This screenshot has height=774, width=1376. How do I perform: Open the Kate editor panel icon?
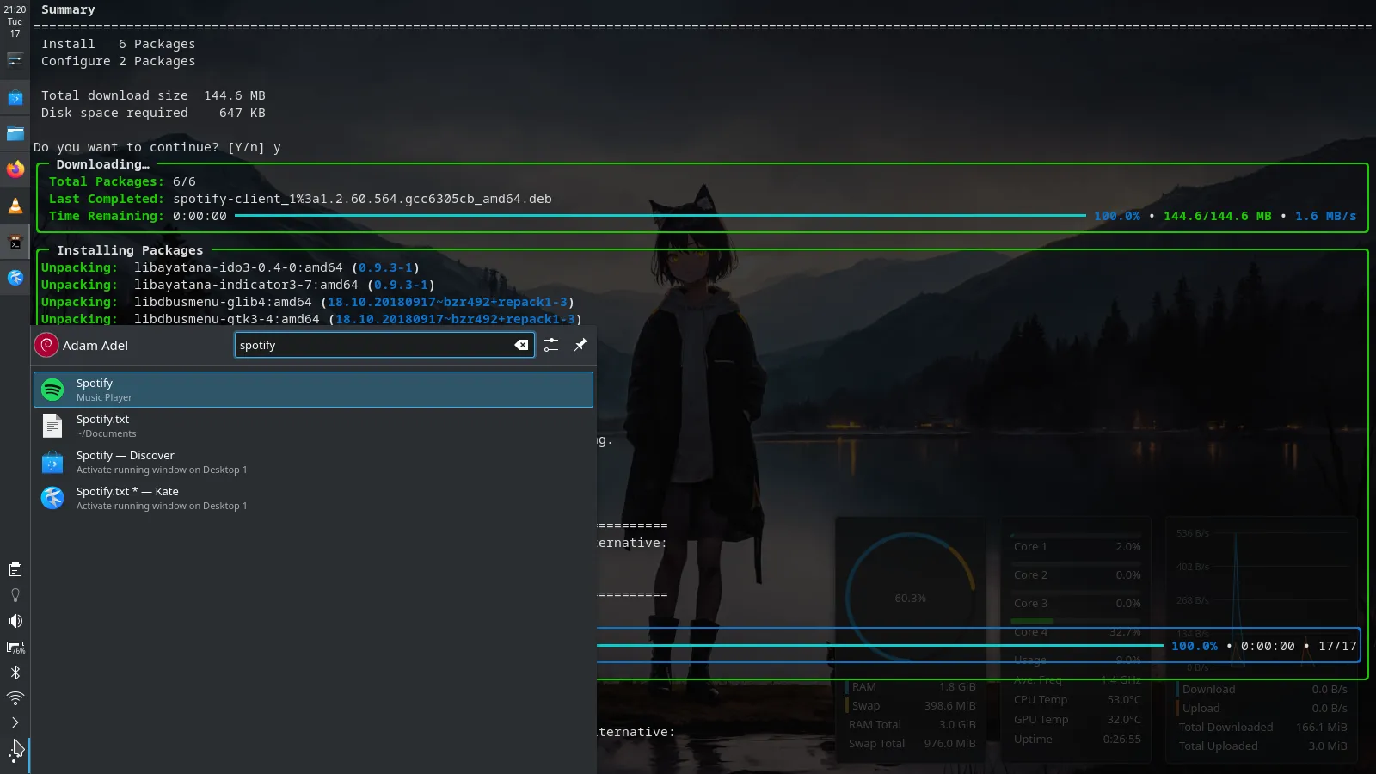[15, 278]
